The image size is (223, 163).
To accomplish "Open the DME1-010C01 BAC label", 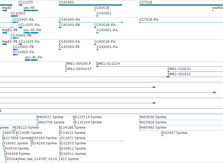I will pos(179,69).
